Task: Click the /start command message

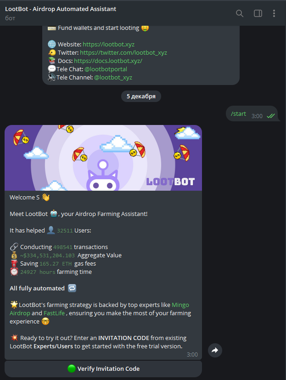Action: click(x=238, y=114)
